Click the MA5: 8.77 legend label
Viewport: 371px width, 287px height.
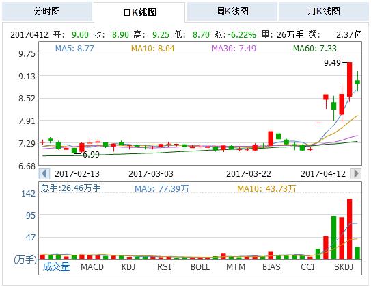74,49
